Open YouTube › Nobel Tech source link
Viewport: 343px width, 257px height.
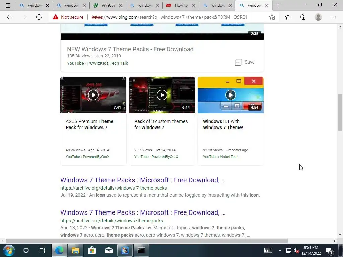click(221, 157)
